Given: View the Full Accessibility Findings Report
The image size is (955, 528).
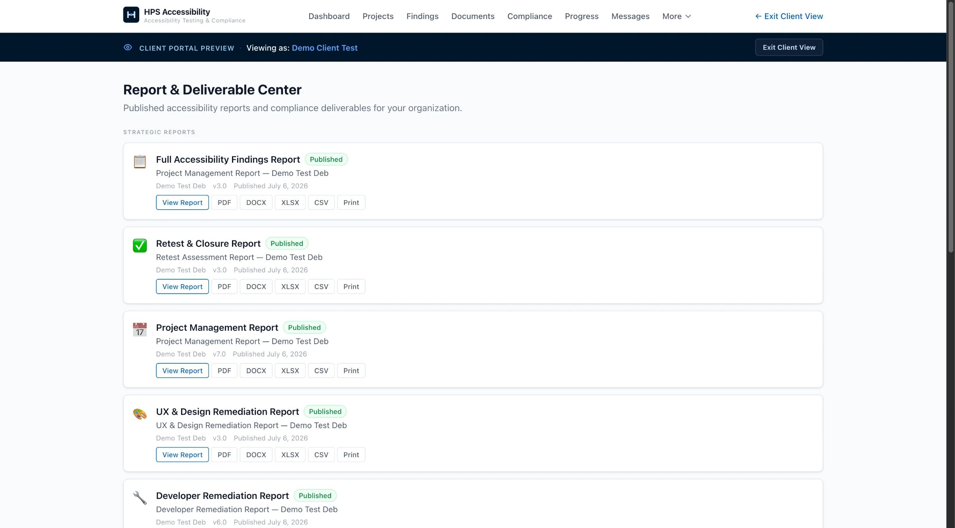Looking at the screenshot, I should (182, 203).
